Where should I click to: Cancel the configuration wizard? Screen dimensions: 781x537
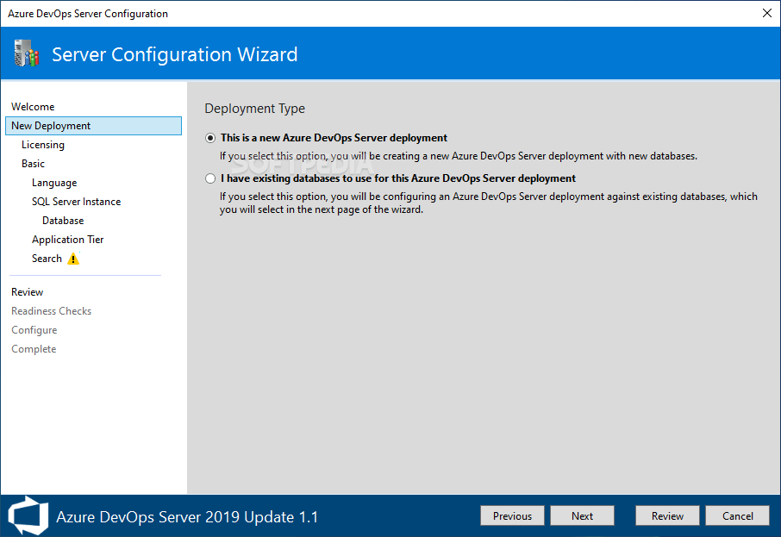[737, 515]
